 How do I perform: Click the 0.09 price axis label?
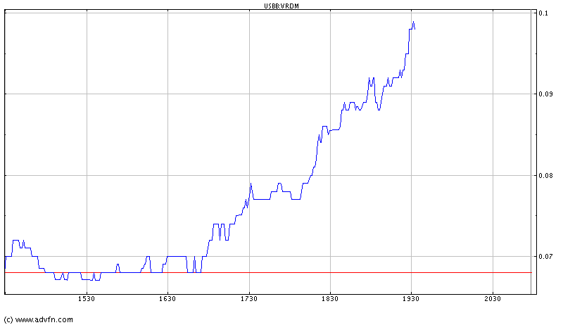coord(545,94)
